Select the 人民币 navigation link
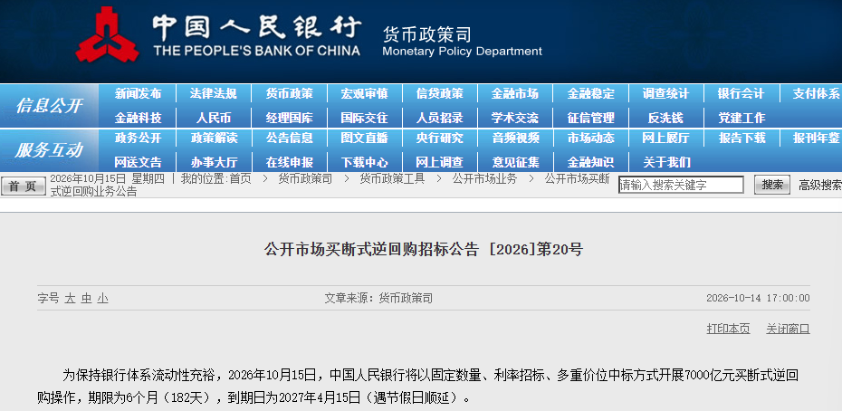Viewport: 842px width, 411px height. click(213, 118)
